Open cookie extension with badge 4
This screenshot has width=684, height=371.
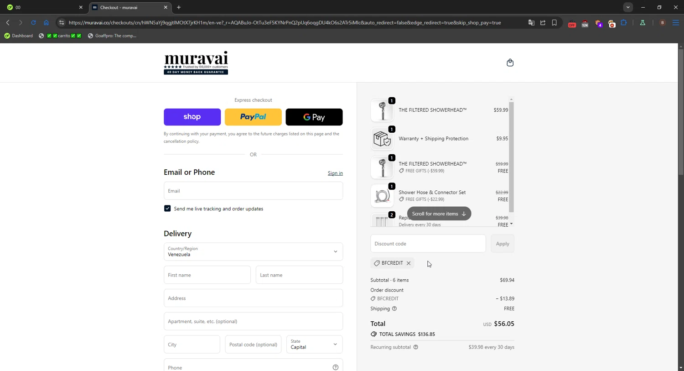click(x=598, y=23)
